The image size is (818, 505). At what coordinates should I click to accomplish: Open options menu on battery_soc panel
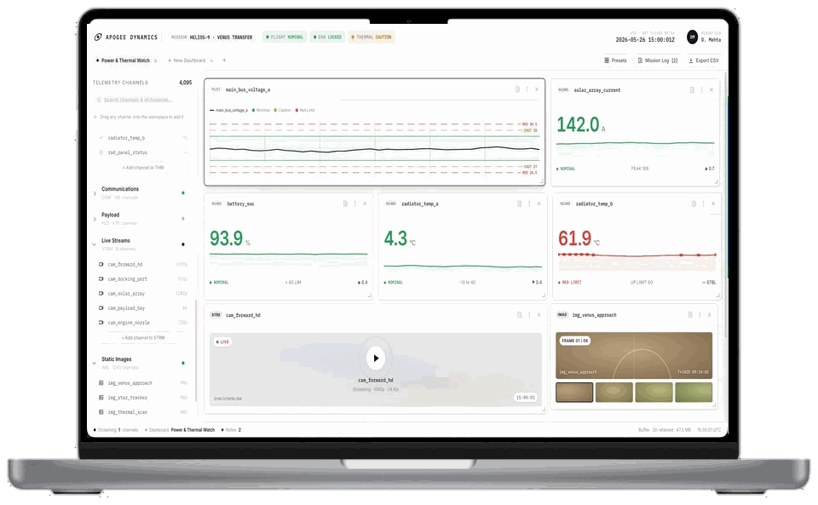click(x=354, y=204)
